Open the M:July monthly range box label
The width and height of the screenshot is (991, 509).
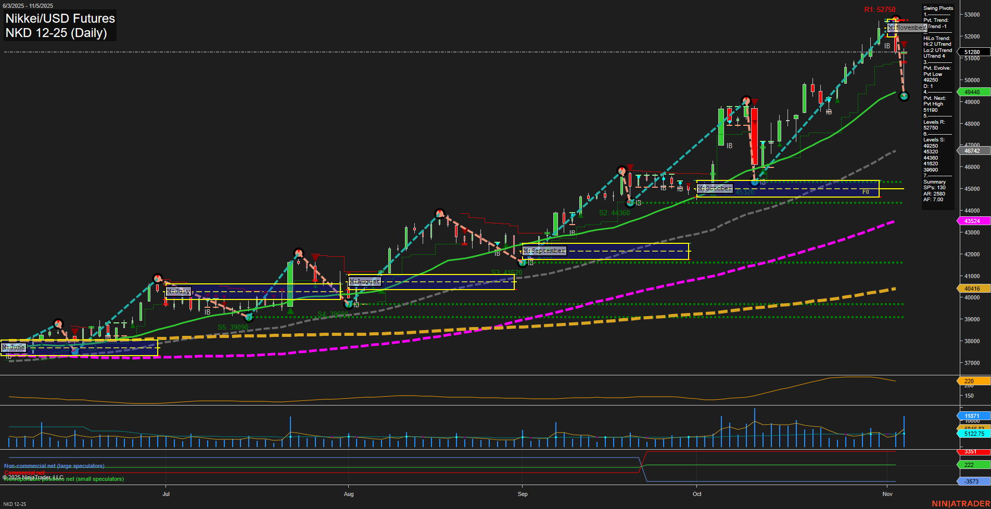pyautogui.click(x=177, y=291)
